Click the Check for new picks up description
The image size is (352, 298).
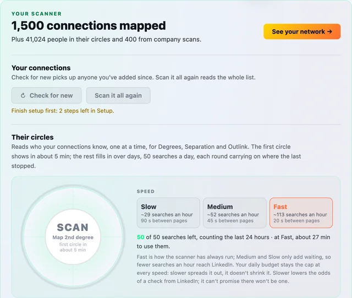(133, 77)
